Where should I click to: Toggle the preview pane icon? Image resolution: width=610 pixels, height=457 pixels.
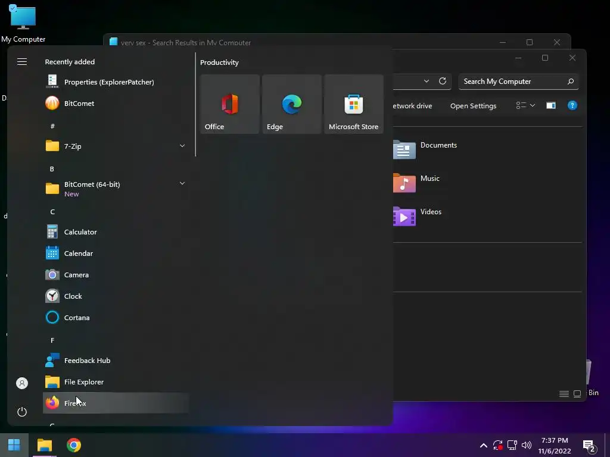click(x=551, y=105)
